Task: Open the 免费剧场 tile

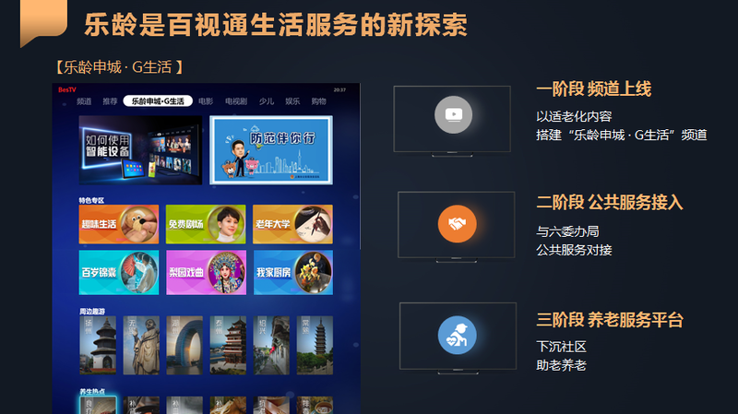Action: (206, 224)
